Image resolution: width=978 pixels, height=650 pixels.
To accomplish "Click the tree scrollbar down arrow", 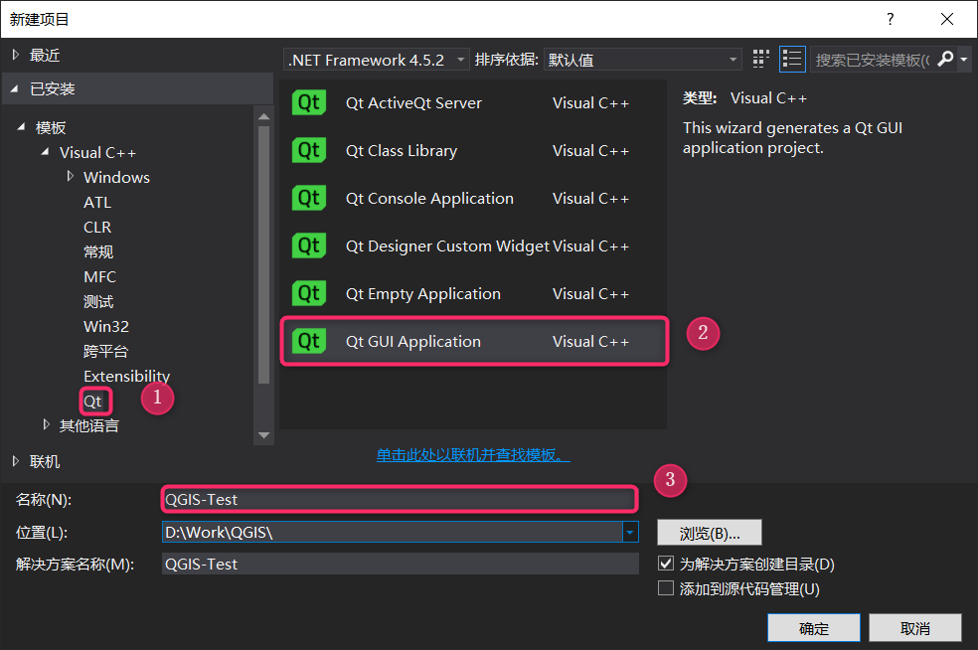I will (x=263, y=435).
